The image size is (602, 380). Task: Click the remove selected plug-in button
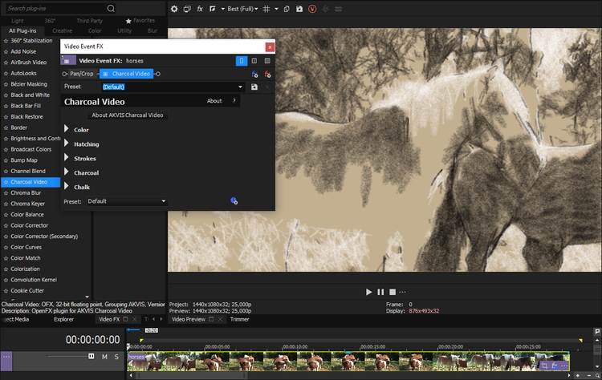coord(267,74)
